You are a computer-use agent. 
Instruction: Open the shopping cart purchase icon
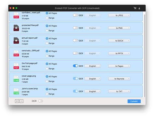(x=135, y=8)
